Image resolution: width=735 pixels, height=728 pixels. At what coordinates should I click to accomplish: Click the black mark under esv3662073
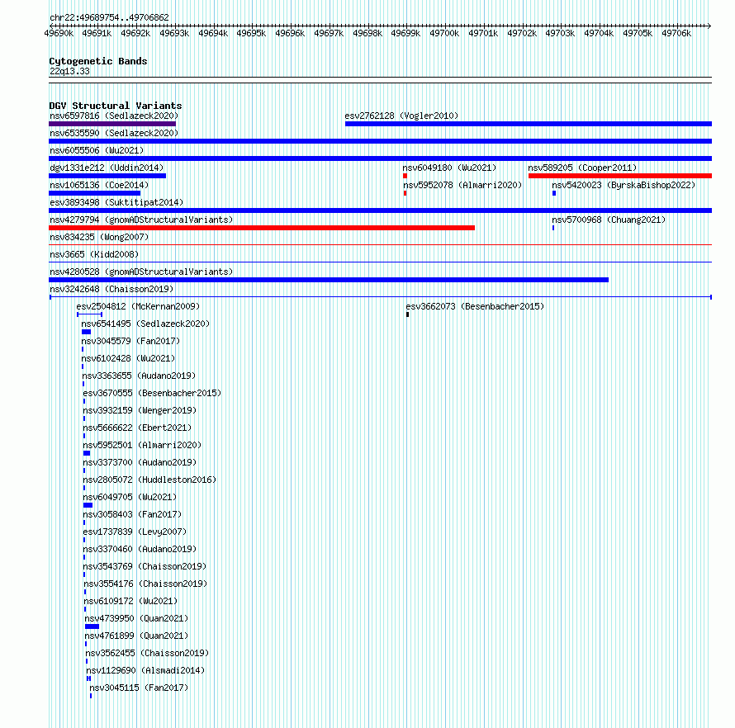pos(407,314)
